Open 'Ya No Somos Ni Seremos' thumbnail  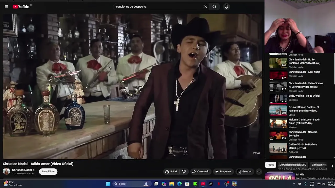click(278, 87)
